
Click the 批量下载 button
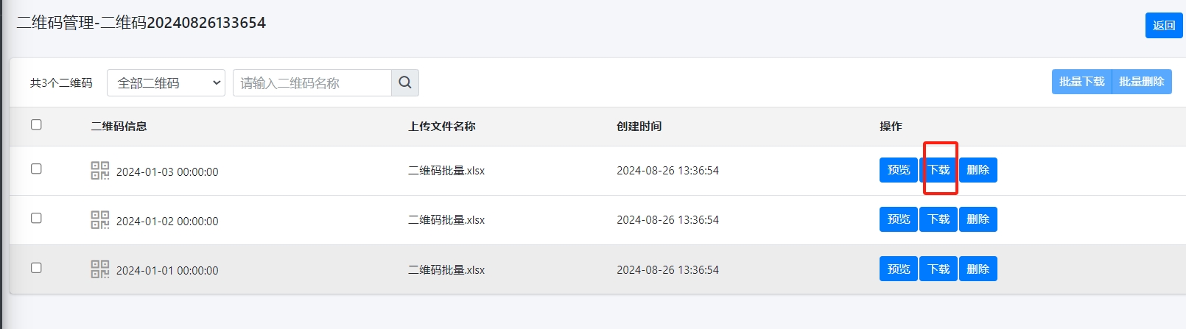[x=1081, y=82]
